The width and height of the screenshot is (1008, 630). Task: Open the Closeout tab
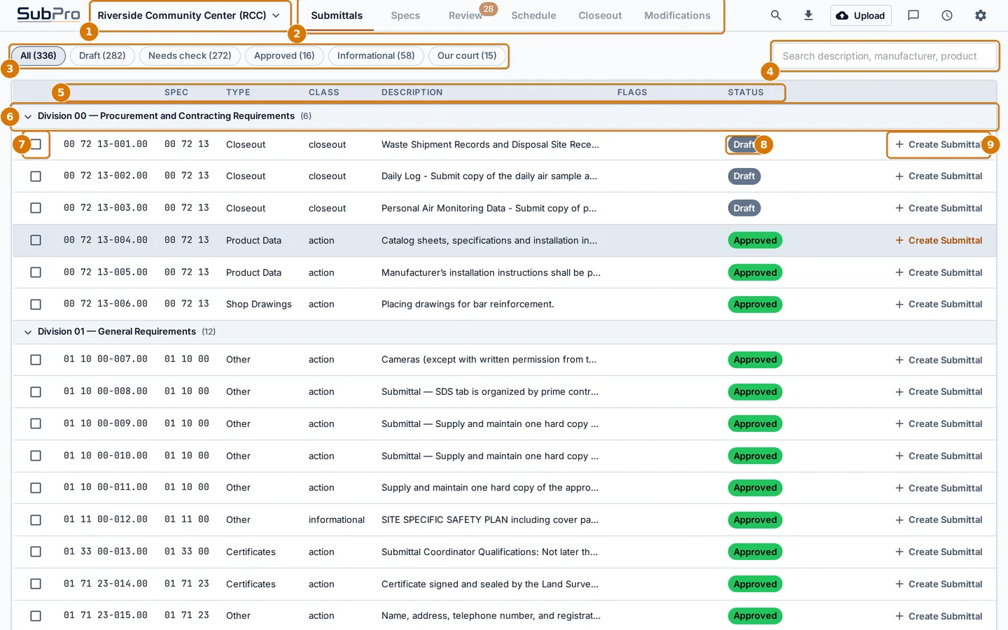(600, 15)
